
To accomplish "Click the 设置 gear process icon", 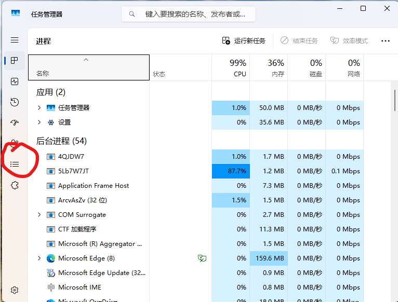I will point(51,122).
